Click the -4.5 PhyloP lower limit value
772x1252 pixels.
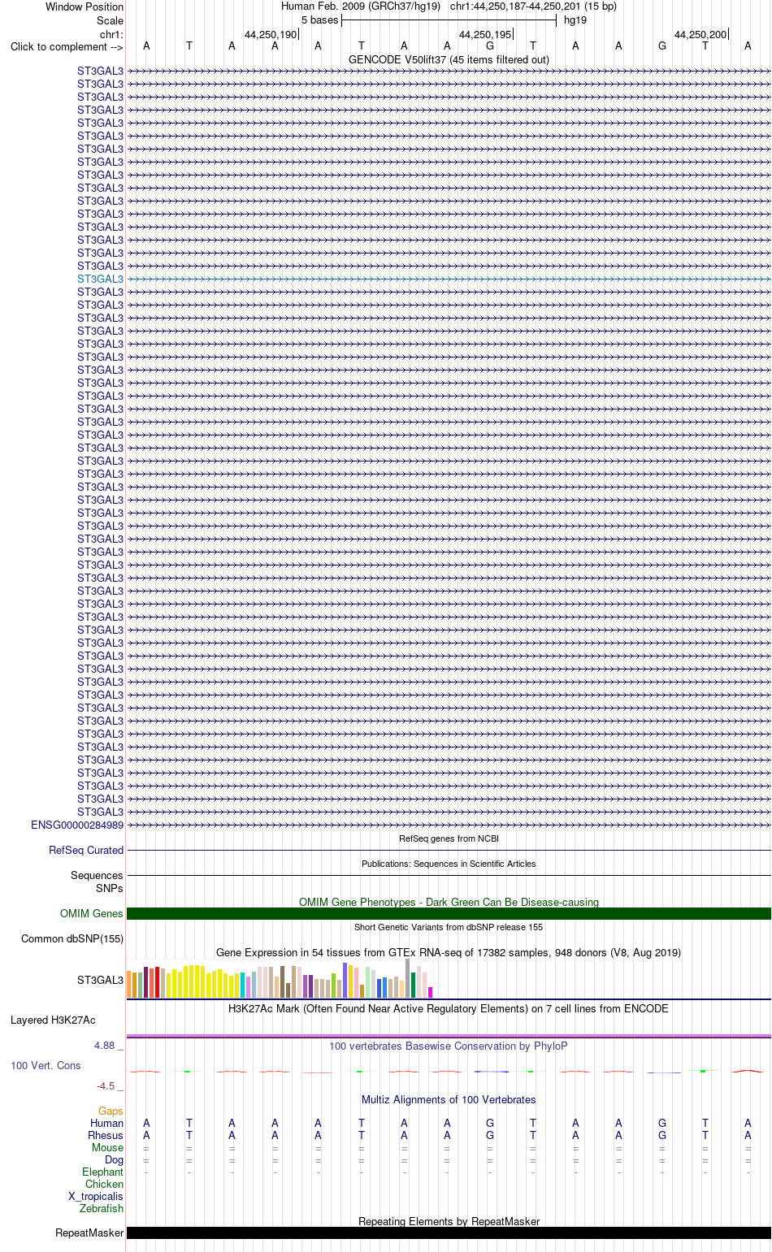[106, 1085]
